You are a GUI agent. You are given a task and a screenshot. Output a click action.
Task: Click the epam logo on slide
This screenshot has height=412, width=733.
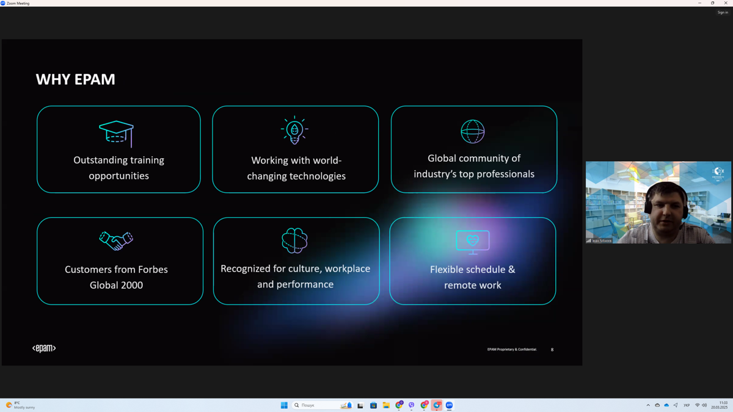coord(44,348)
